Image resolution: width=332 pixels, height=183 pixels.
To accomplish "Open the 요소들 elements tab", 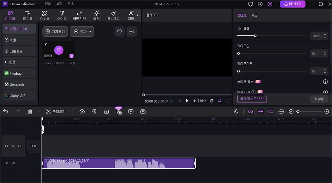I will coord(45,15).
